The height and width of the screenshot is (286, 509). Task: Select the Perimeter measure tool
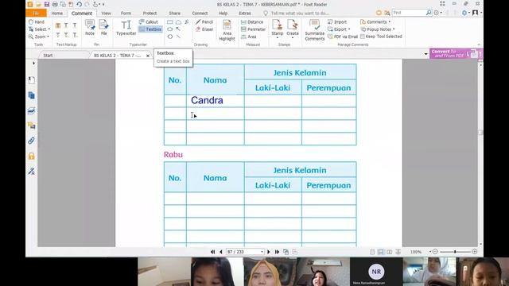(x=253, y=29)
